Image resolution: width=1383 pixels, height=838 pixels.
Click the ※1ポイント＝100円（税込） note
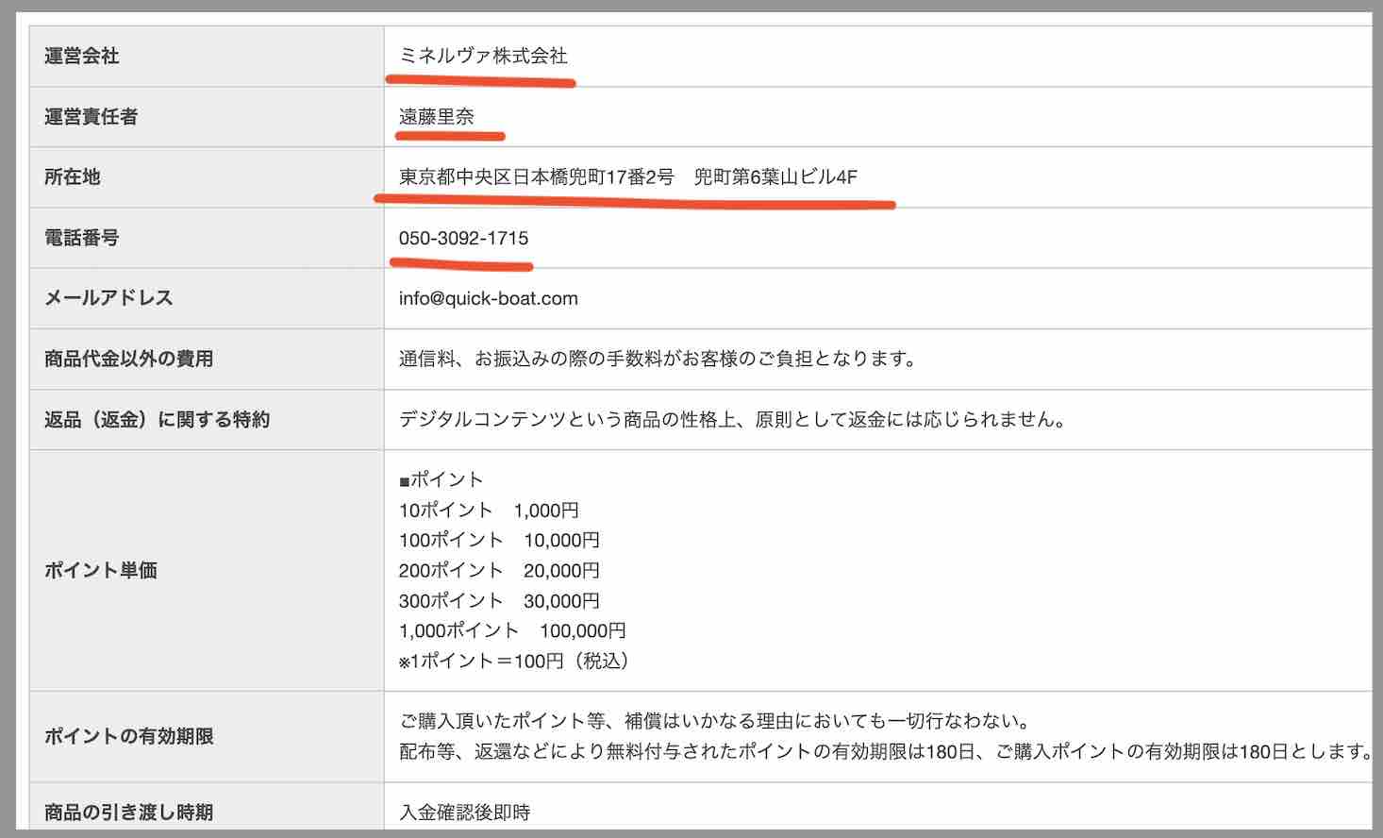coord(517,661)
